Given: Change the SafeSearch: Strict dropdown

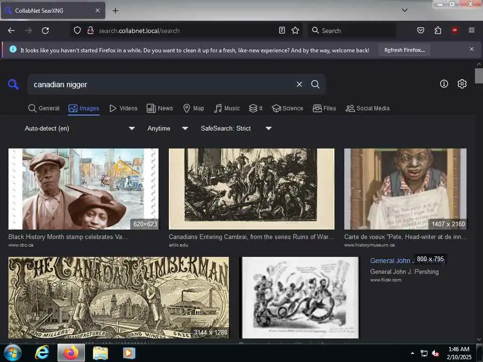Looking at the screenshot, I should point(236,128).
